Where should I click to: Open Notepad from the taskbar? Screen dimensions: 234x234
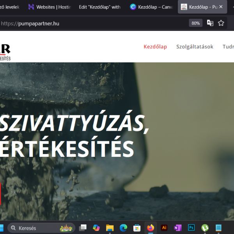(x=218, y=228)
